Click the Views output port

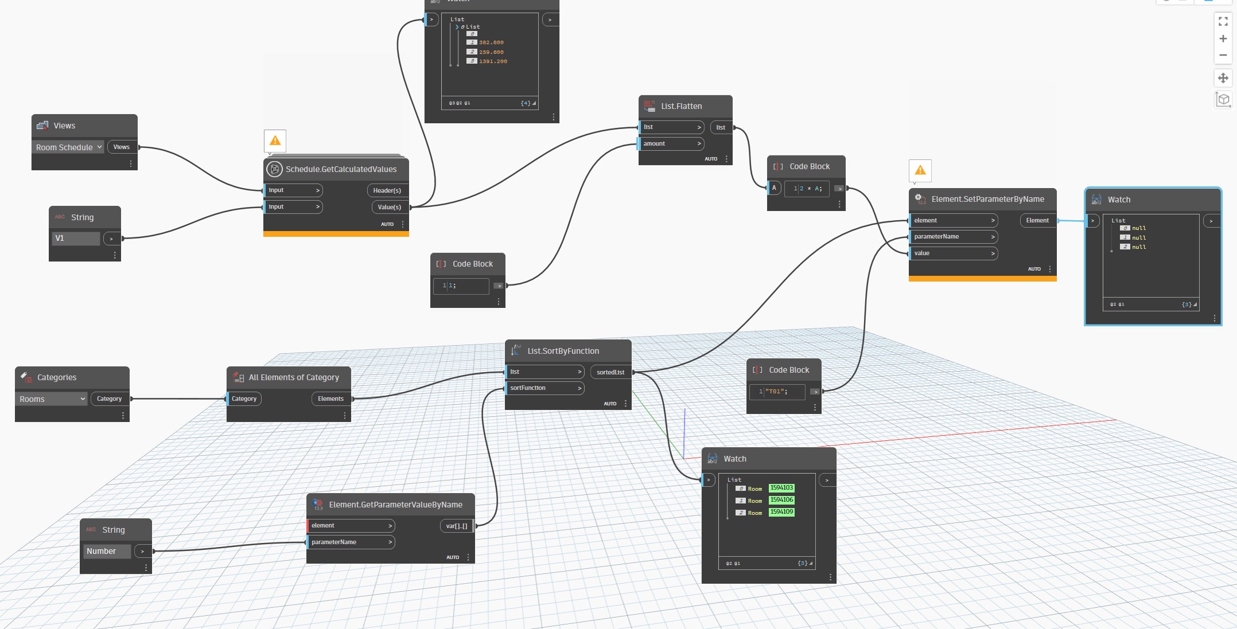122,147
